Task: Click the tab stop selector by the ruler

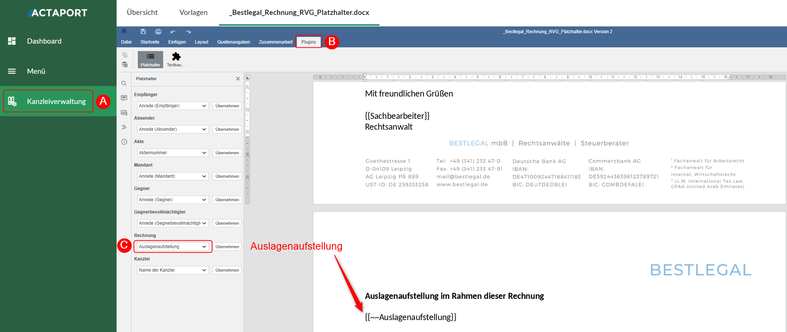Action: 247,78
